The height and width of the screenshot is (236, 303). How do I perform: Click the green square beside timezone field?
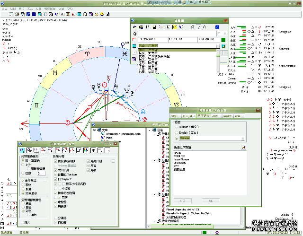224,39
